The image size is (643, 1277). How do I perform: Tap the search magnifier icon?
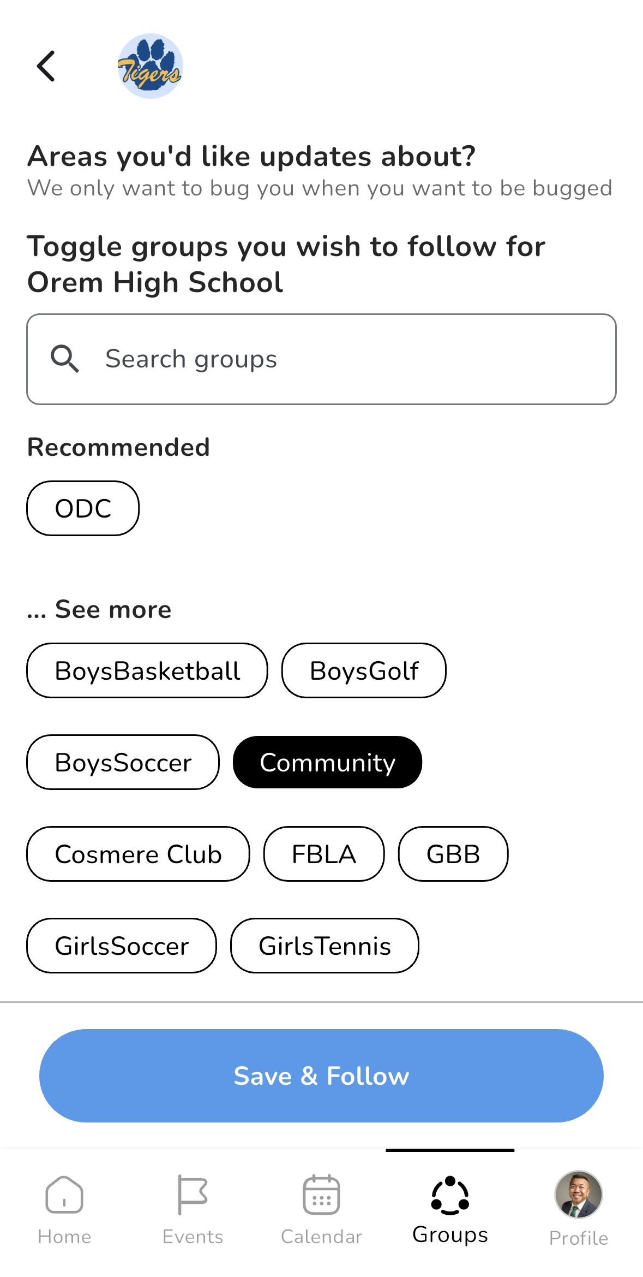coord(65,359)
